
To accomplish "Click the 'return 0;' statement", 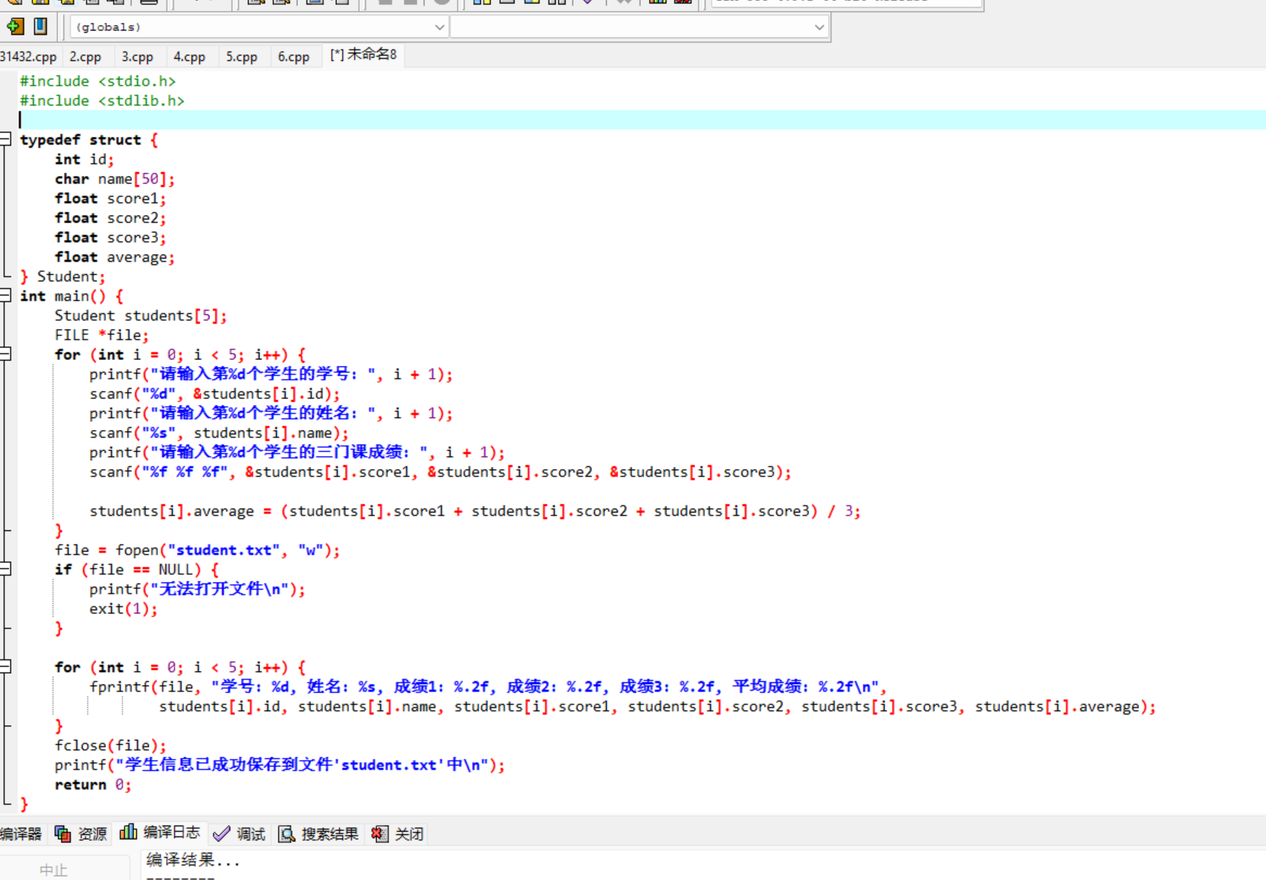I will [93, 784].
